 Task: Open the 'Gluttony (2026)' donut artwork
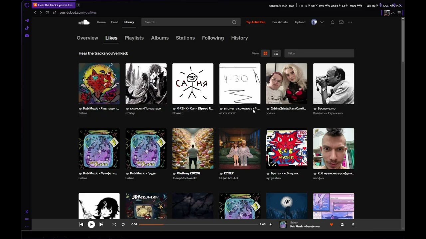193,149
